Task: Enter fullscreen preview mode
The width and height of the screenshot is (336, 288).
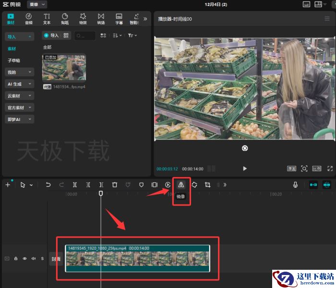Action: pos(330,168)
